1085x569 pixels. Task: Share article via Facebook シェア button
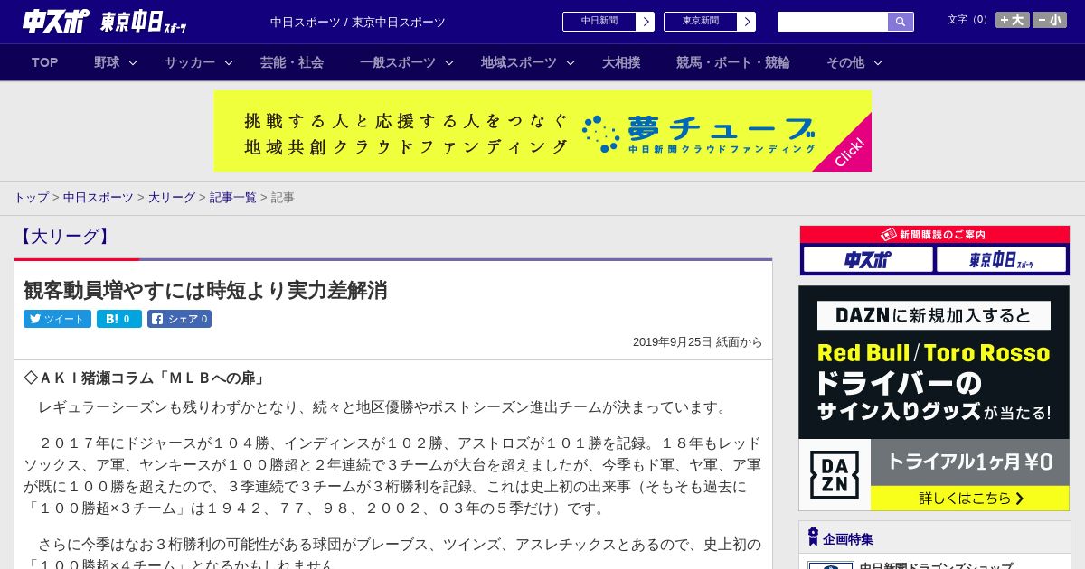(x=179, y=319)
